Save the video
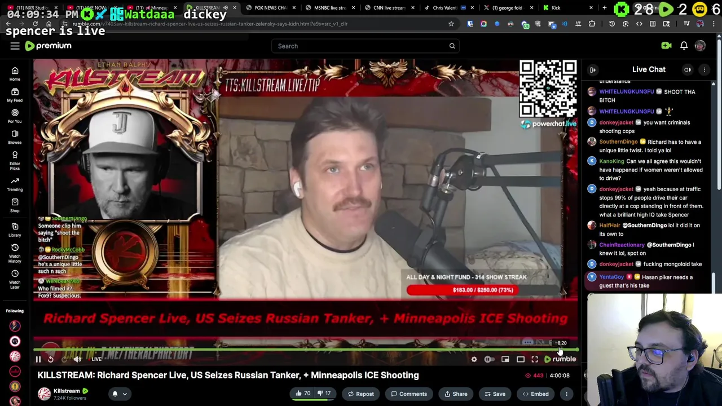 click(495, 394)
